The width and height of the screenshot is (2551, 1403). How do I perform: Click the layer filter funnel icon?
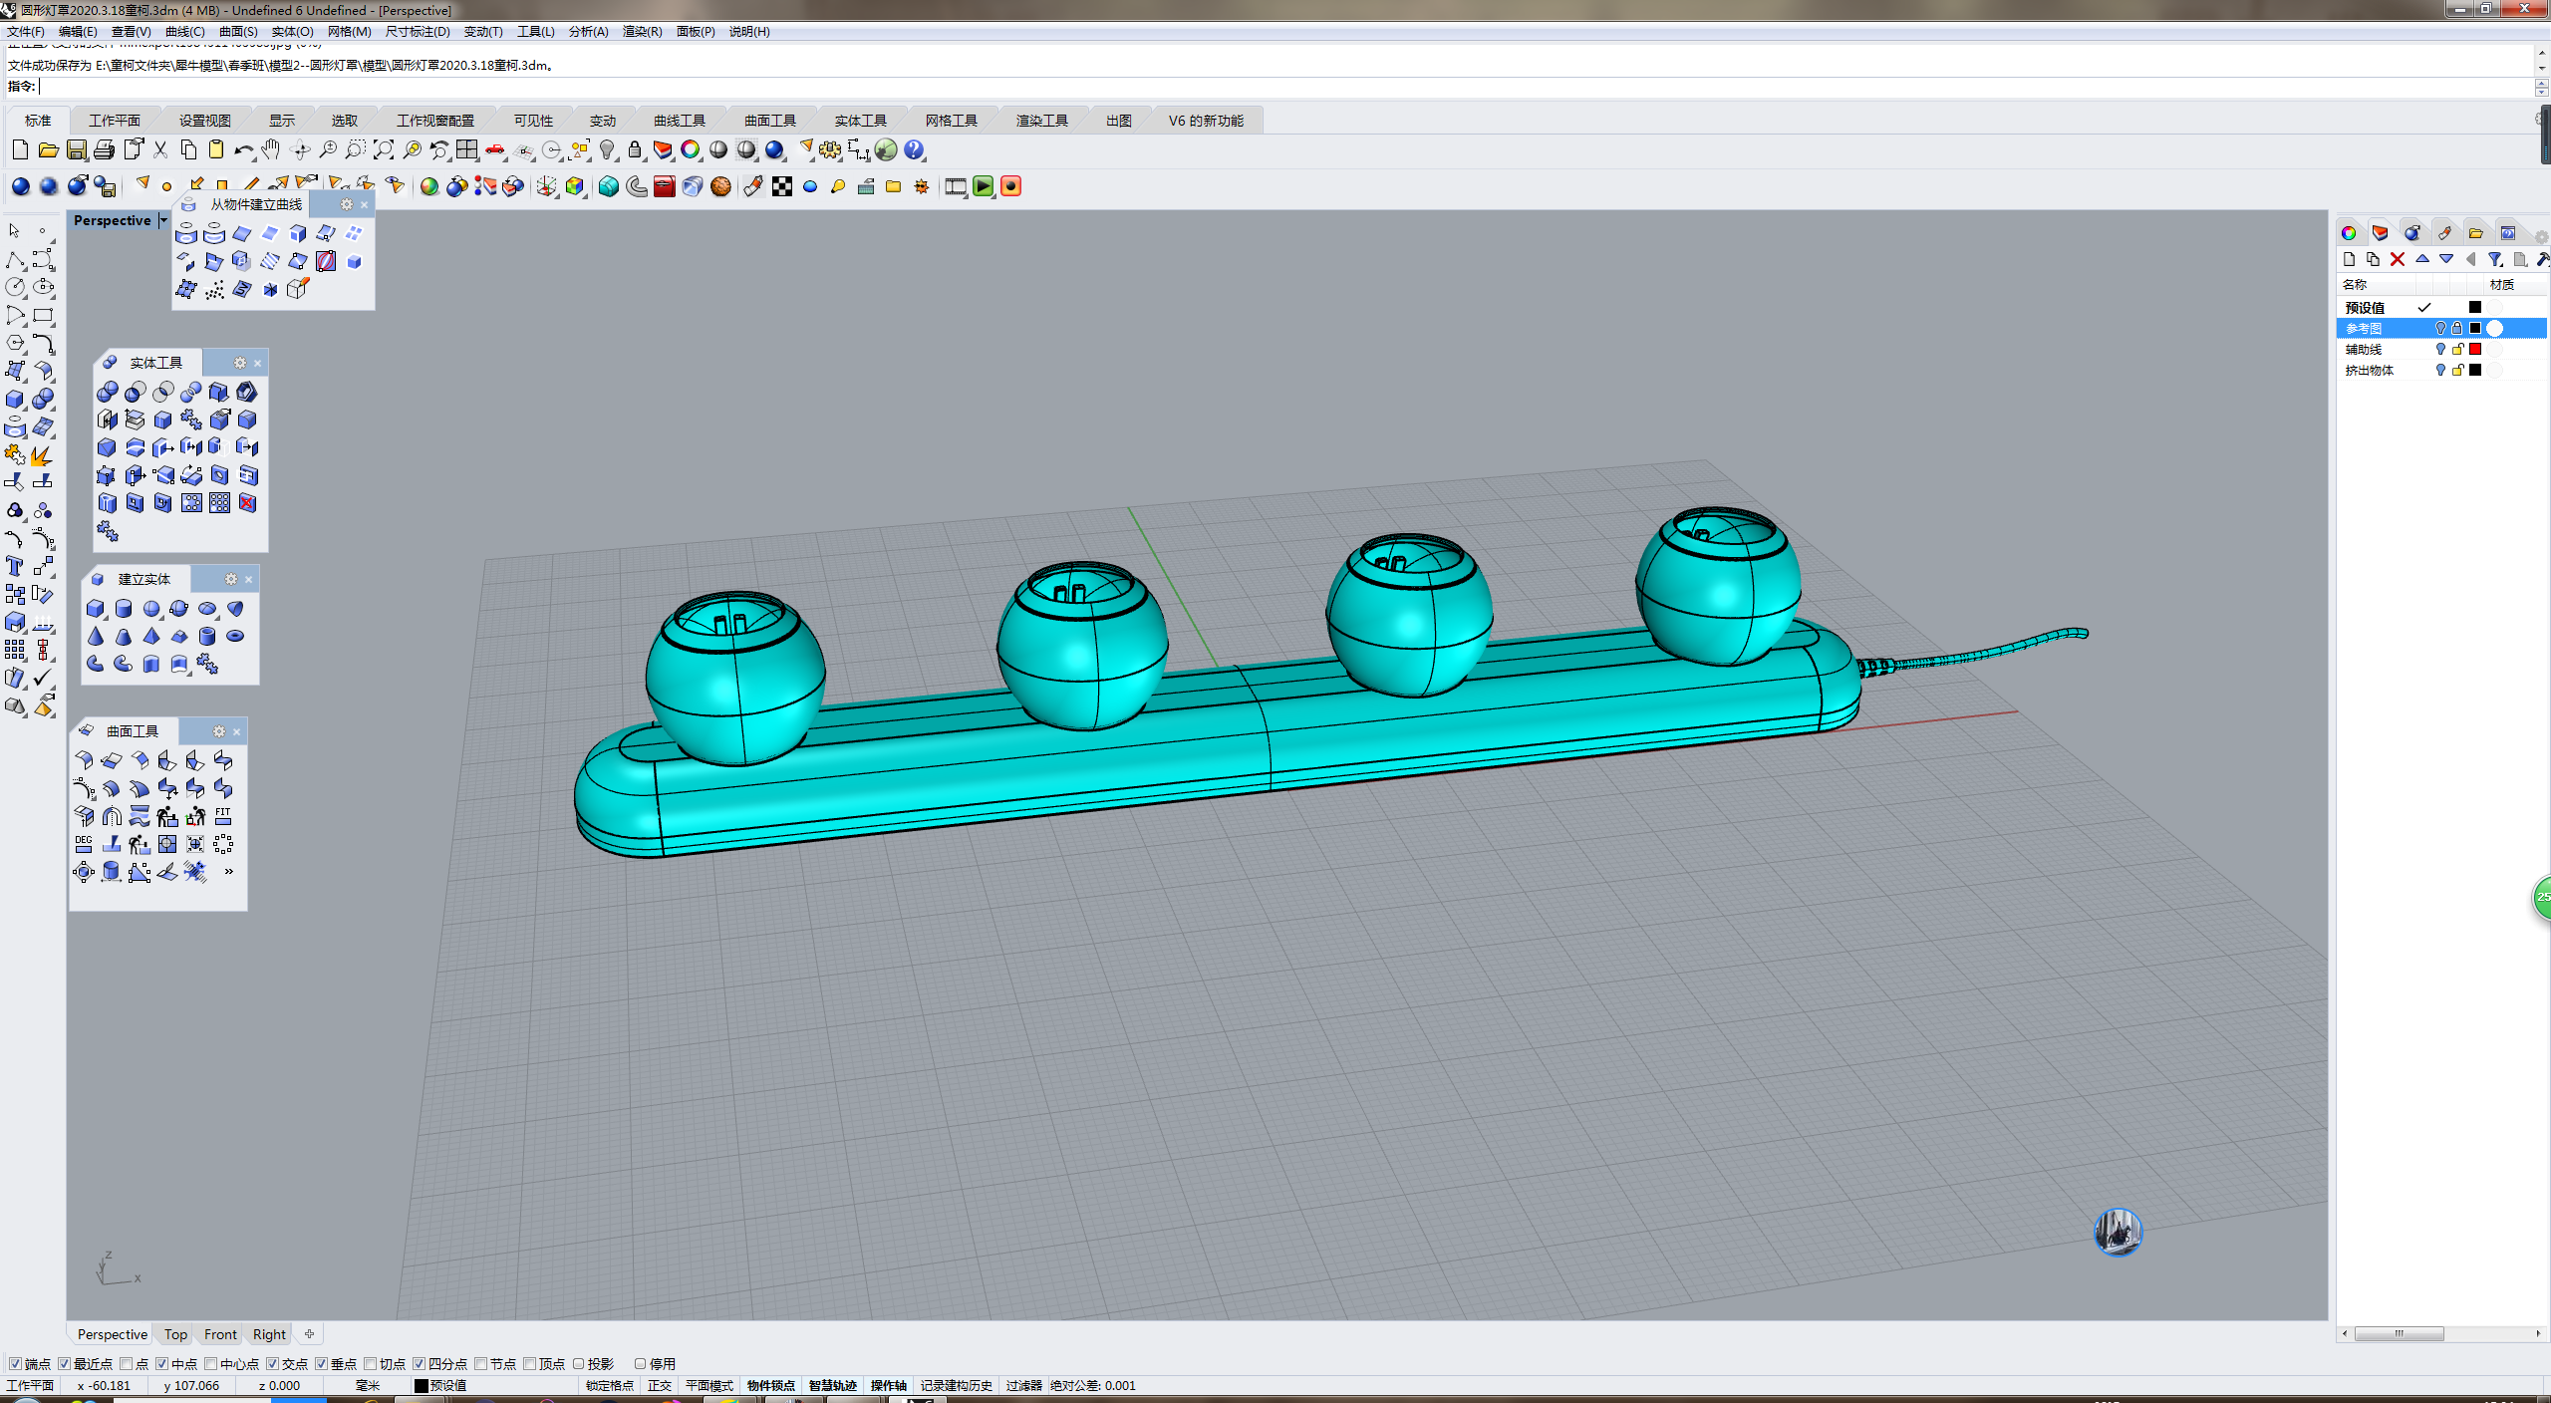tap(2494, 259)
